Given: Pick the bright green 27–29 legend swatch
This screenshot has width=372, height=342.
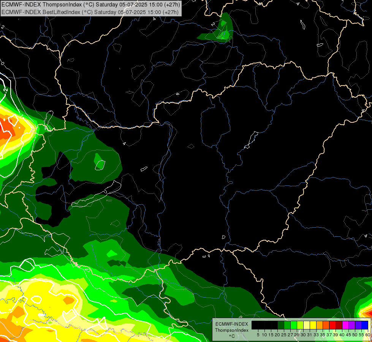Looking at the screenshot, I should click(294, 325).
